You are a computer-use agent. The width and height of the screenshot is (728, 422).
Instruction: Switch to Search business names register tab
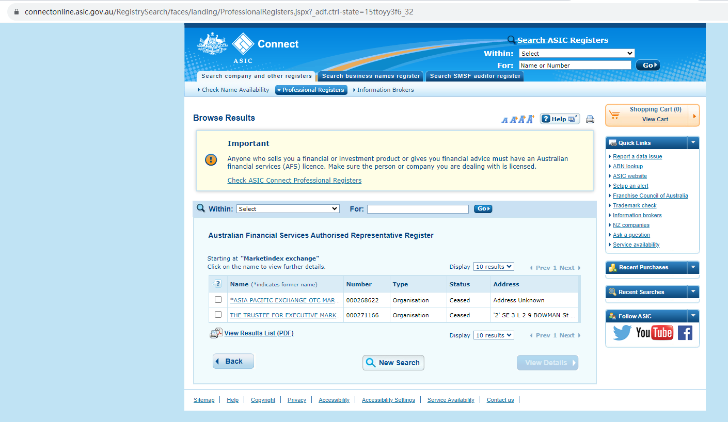point(371,76)
